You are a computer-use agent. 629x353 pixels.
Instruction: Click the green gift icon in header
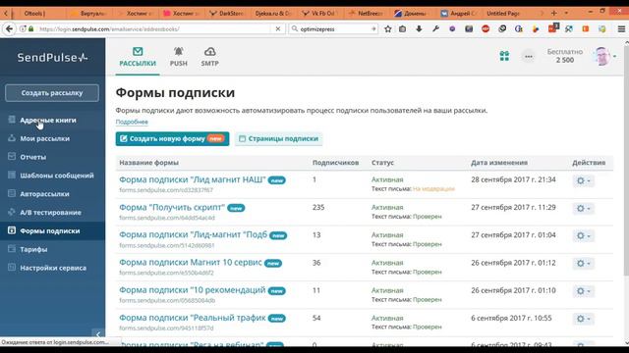tap(504, 56)
